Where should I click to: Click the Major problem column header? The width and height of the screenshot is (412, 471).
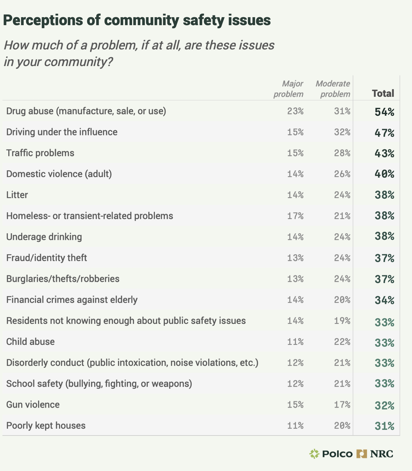click(x=288, y=89)
